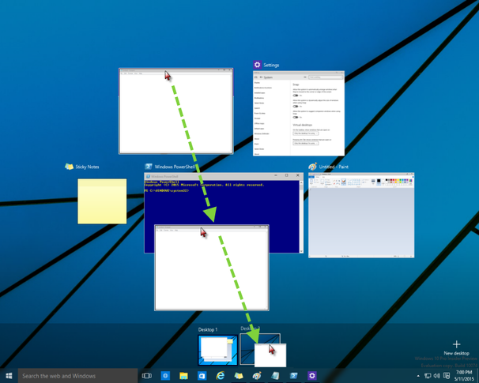Click the Search the web and Windows box
The image size is (479, 383).
click(77, 376)
